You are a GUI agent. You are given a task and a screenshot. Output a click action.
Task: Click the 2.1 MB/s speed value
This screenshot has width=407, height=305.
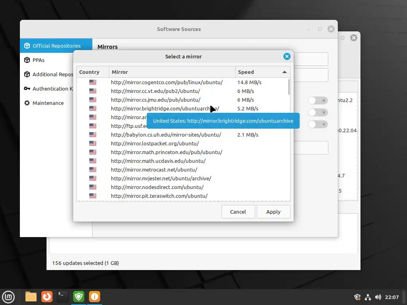tap(248, 135)
